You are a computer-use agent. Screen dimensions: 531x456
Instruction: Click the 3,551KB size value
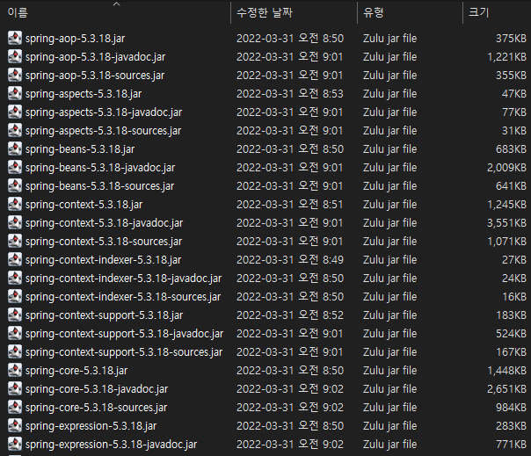click(x=506, y=223)
